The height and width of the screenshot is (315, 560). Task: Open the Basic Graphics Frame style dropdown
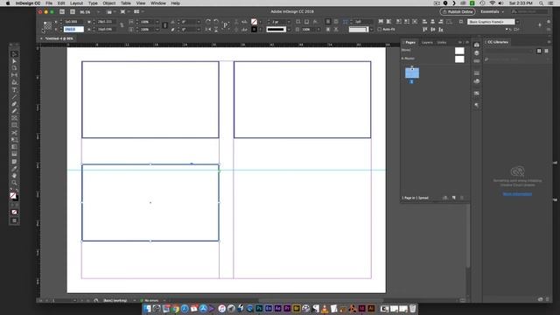click(517, 22)
